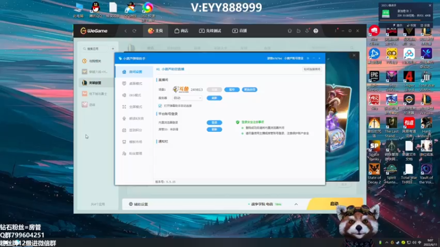Image resolution: width=440 pixels, height=247 pixels.
Task: Open the fans management sidebar entry
Action: (x=134, y=154)
